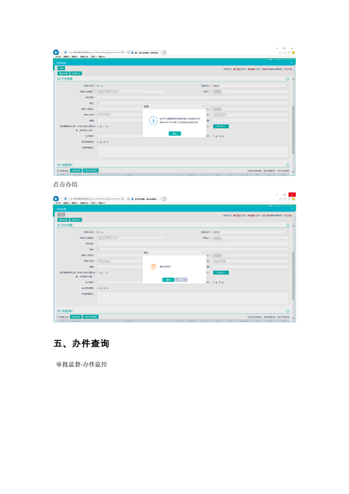
Task: Click the favorites star icon in the lower browser
Action: pyautogui.click(x=285, y=199)
